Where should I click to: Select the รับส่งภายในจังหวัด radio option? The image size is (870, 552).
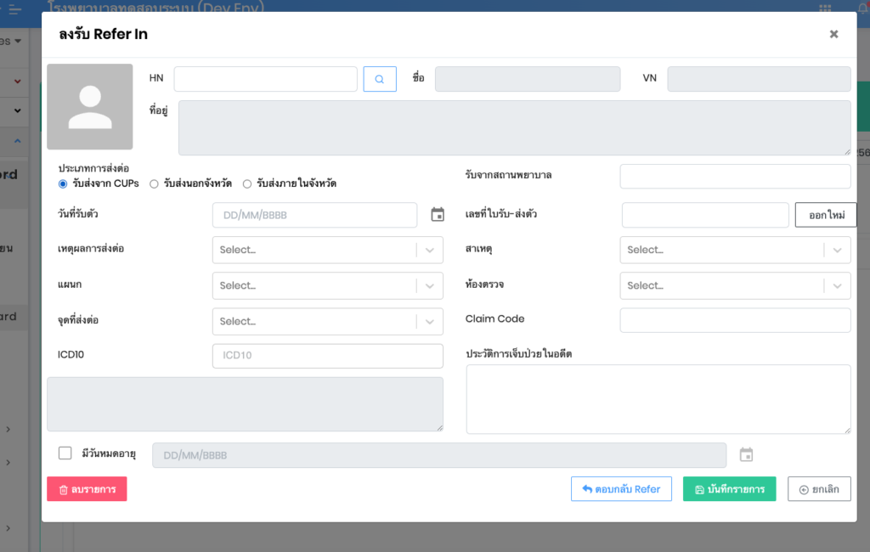coord(247,183)
